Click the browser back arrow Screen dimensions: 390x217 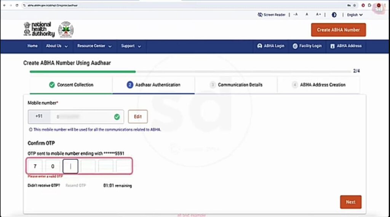(x=5, y=5)
